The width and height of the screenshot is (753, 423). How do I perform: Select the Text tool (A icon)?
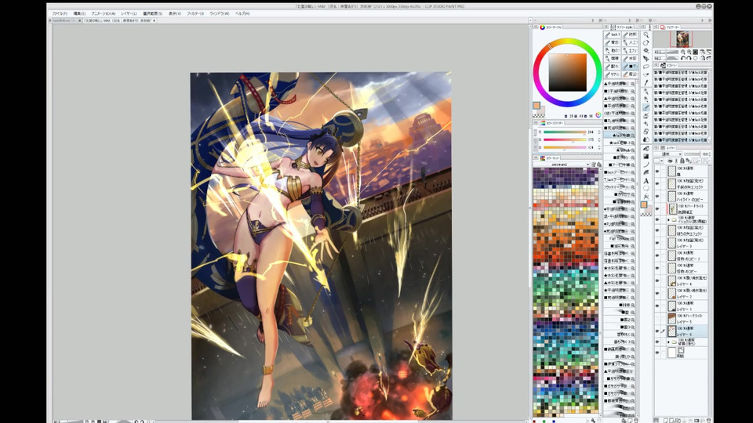(646, 181)
